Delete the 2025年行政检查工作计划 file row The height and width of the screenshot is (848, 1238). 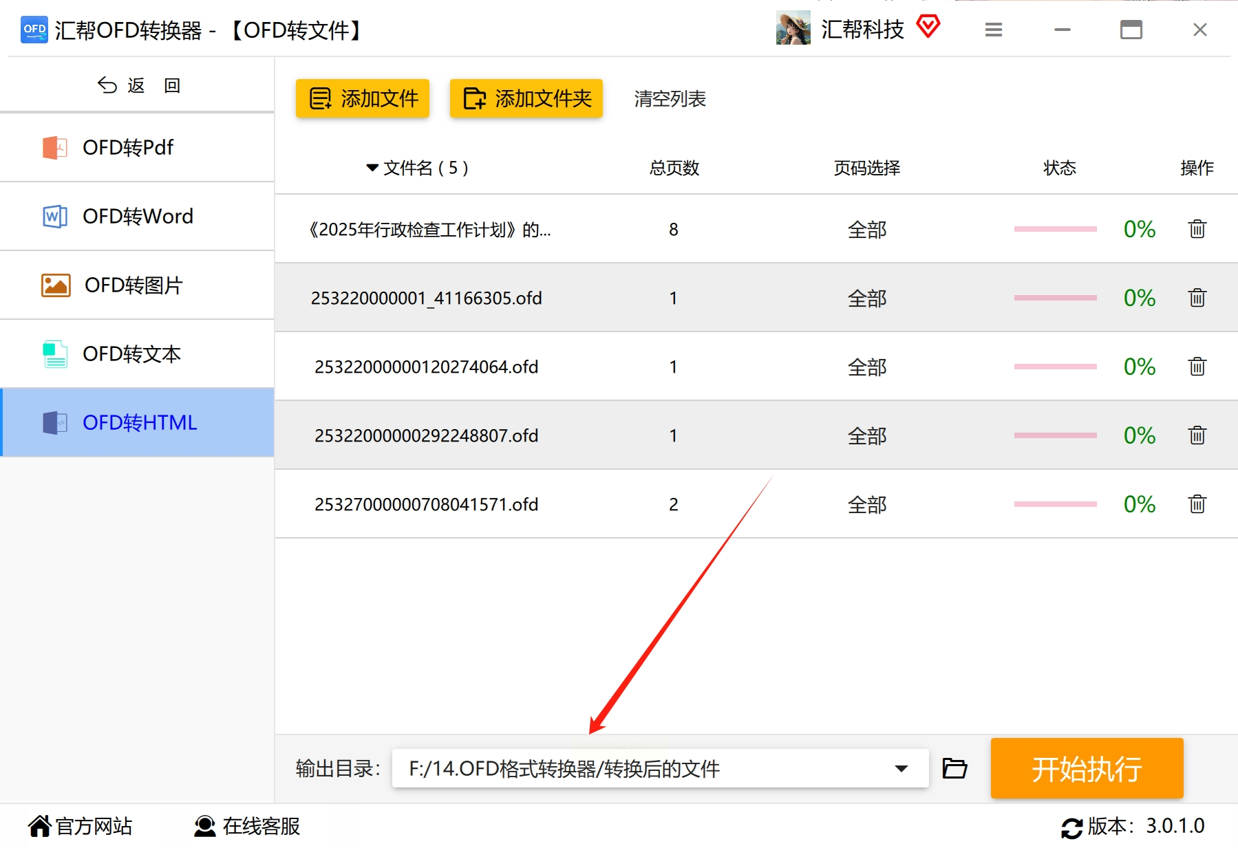(1197, 229)
